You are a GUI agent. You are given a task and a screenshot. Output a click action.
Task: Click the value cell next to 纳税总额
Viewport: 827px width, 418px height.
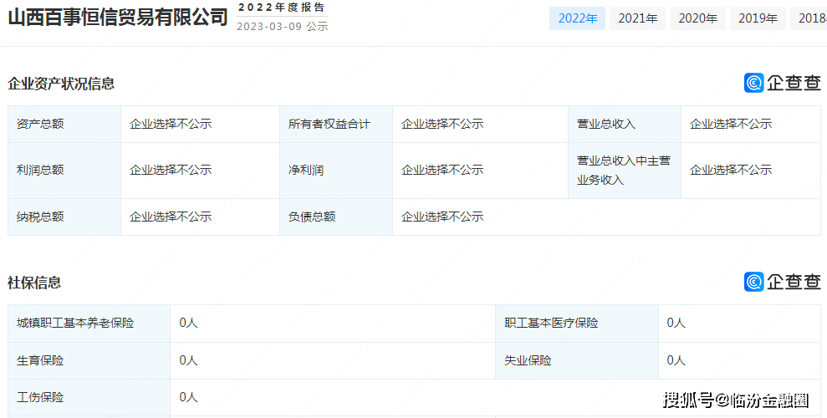[x=200, y=217]
